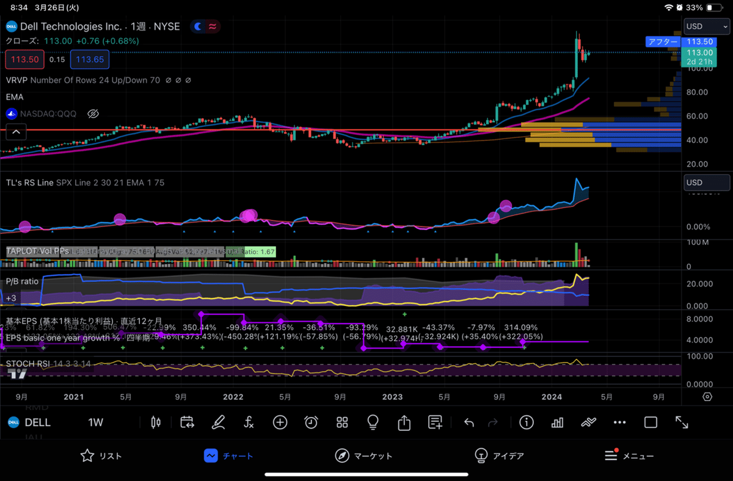
Task: Share the chart via share icon
Action: click(x=404, y=422)
